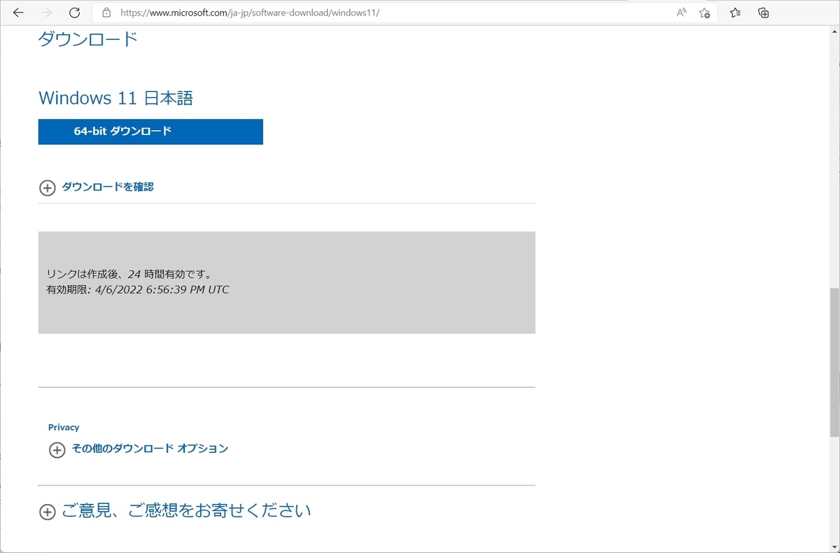Navigate forward in browser history

point(45,12)
